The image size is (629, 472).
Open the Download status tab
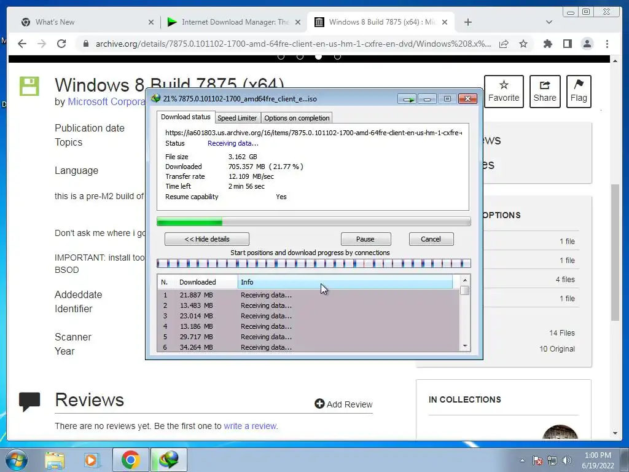(186, 117)
